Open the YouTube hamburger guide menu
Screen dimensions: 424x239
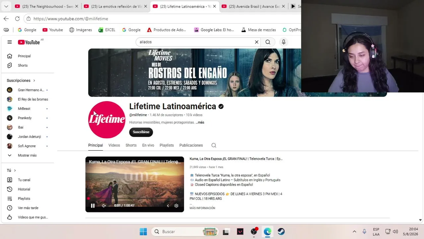(10, 42)
